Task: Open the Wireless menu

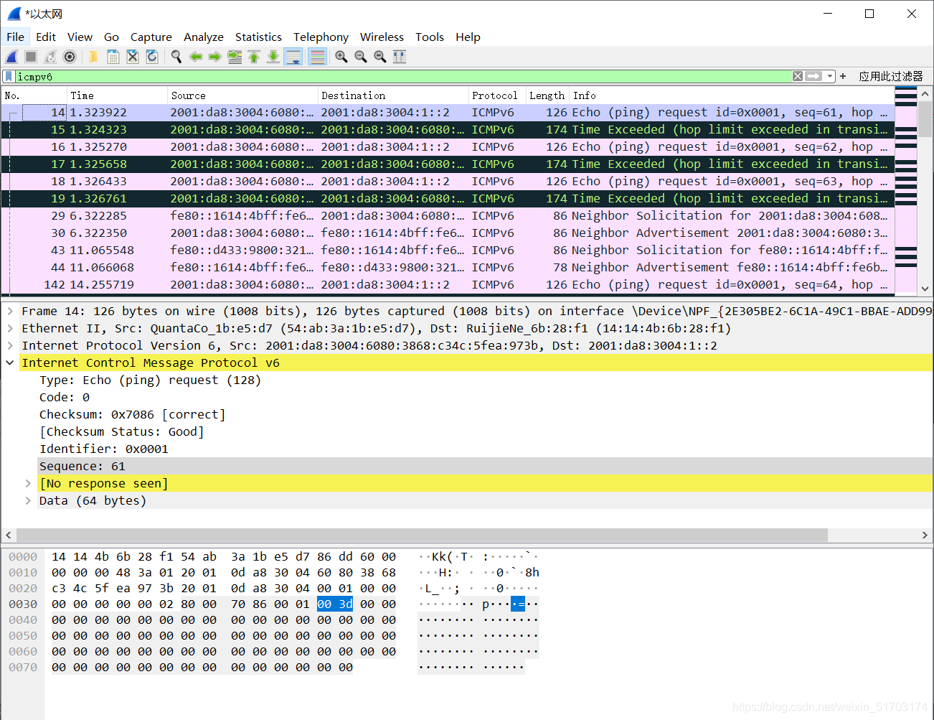Action: coord(382,37)
